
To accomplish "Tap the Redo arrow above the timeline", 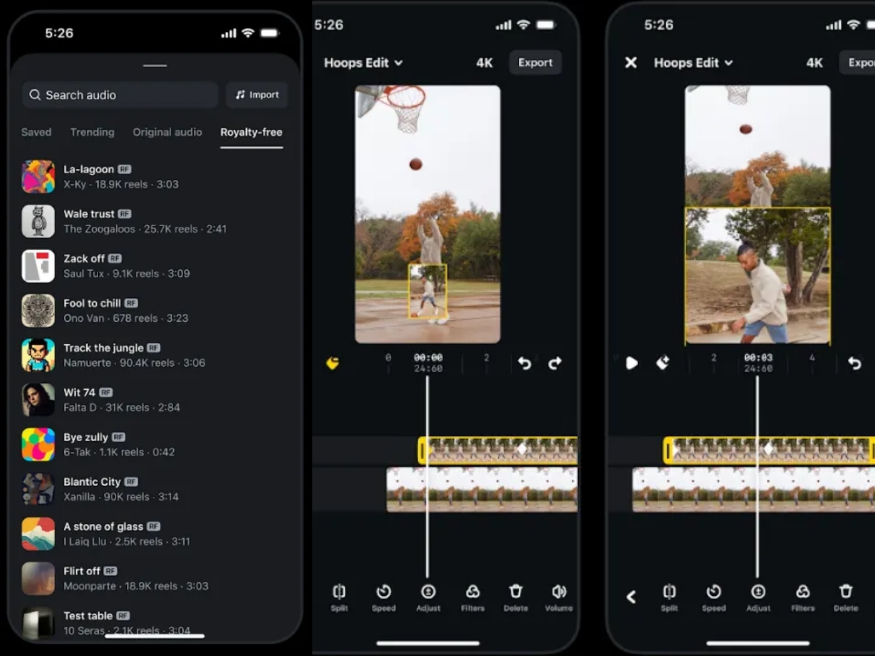I will 555,363.
